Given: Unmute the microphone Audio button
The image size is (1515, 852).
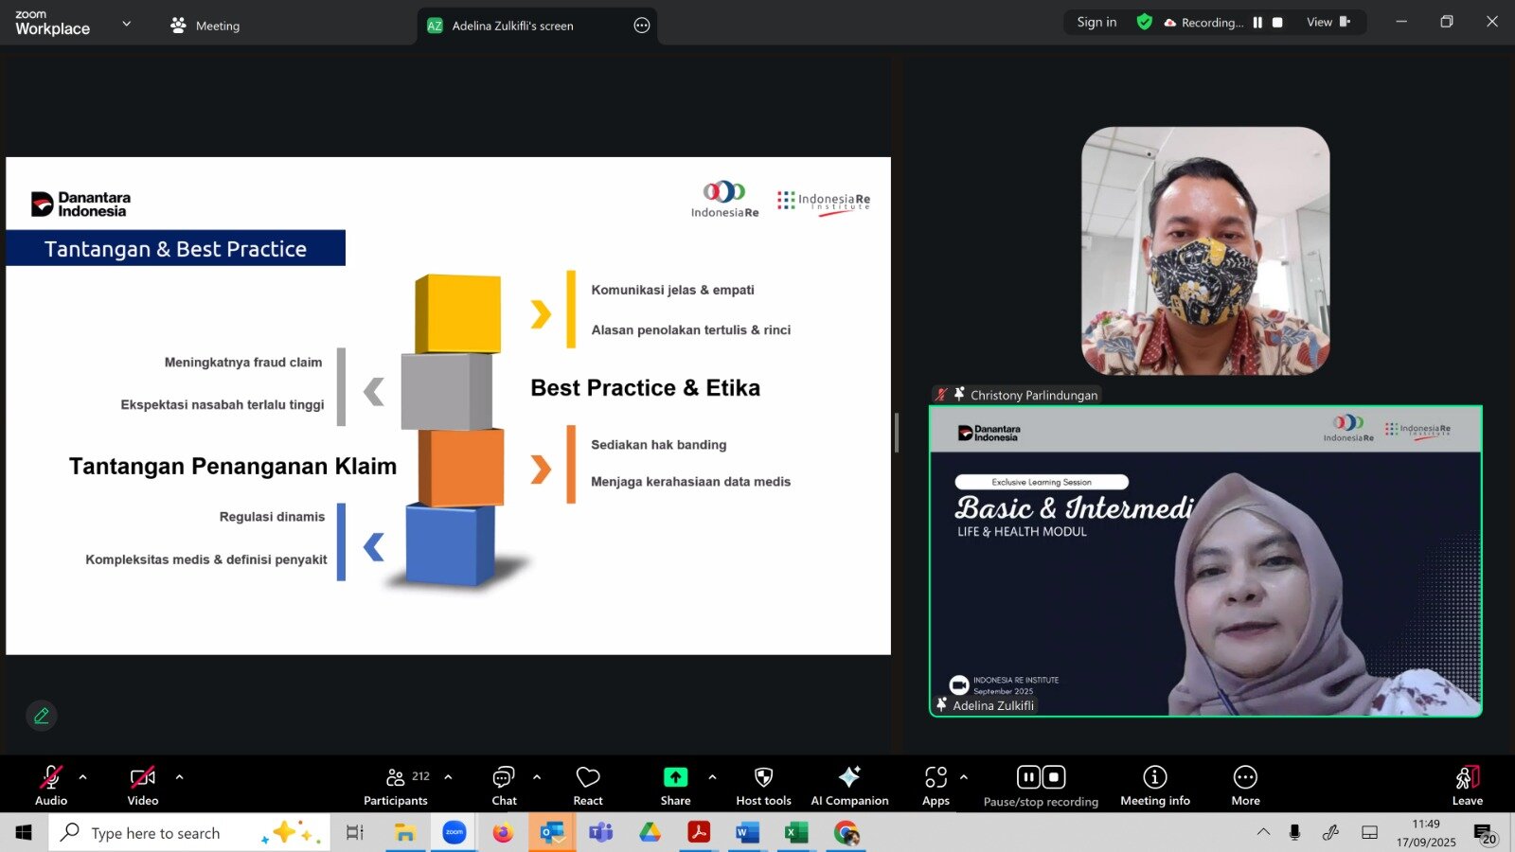Looking at the screenshot, I should [51, 786].
